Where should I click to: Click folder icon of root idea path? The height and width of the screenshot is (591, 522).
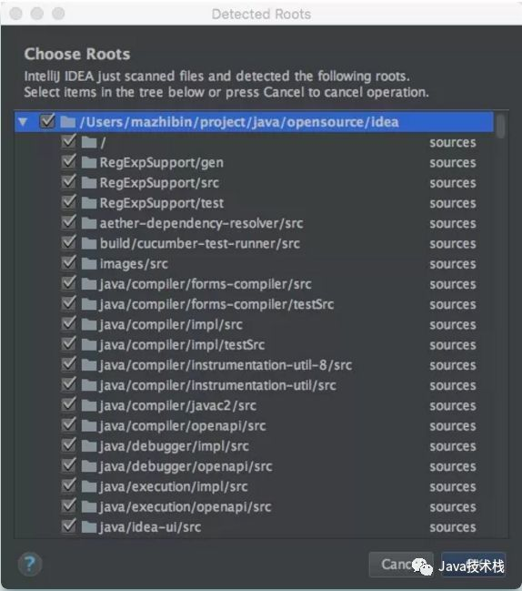pyautogui.click(x=67, y=122)
